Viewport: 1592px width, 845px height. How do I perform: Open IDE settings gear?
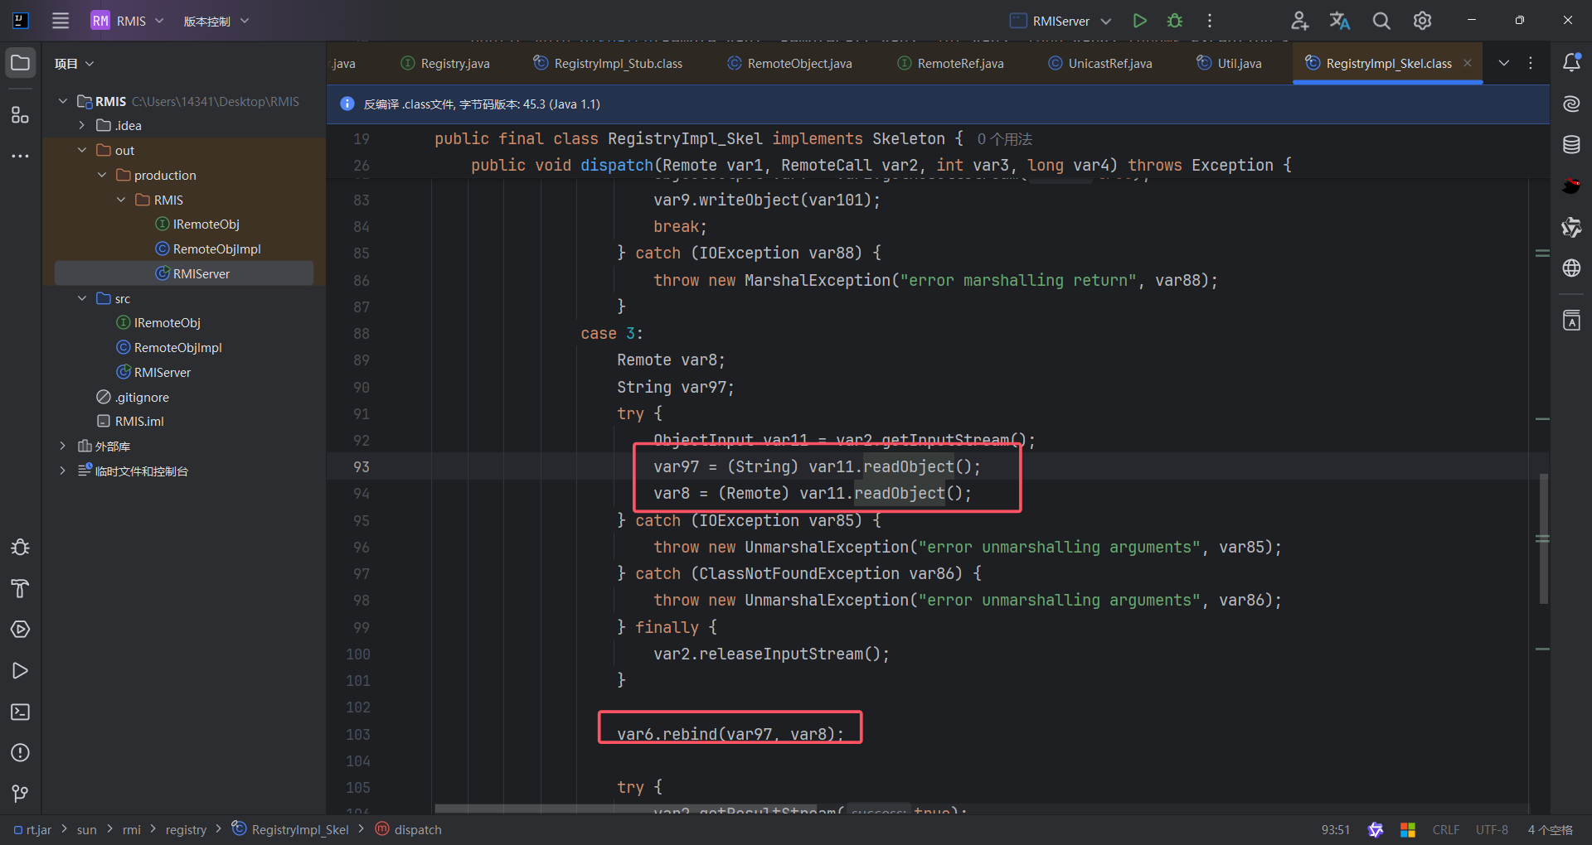pos(1423,21)
